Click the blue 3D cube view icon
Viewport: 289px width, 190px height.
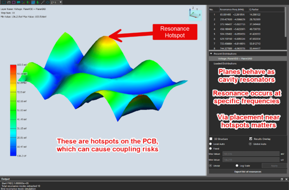tap(33, 2)
